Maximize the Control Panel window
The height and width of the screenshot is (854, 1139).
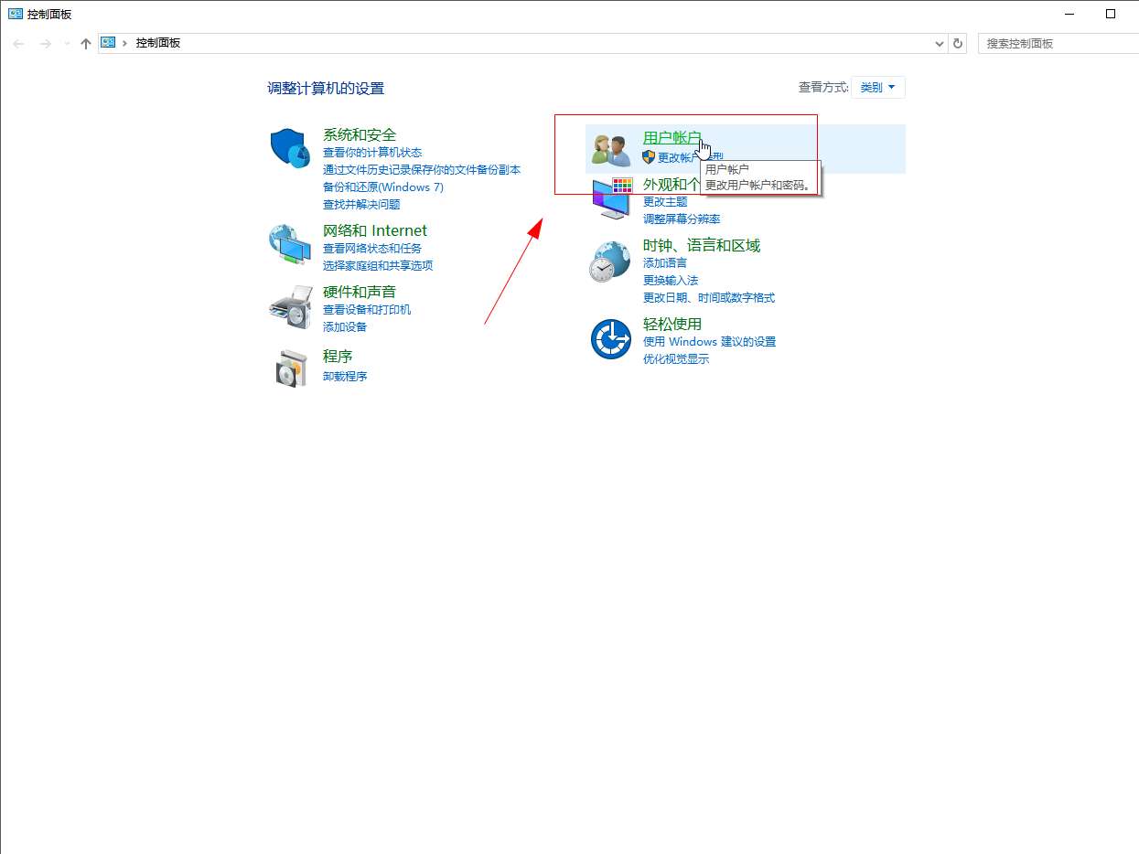pyautogui.click(x=1111, y=14)
